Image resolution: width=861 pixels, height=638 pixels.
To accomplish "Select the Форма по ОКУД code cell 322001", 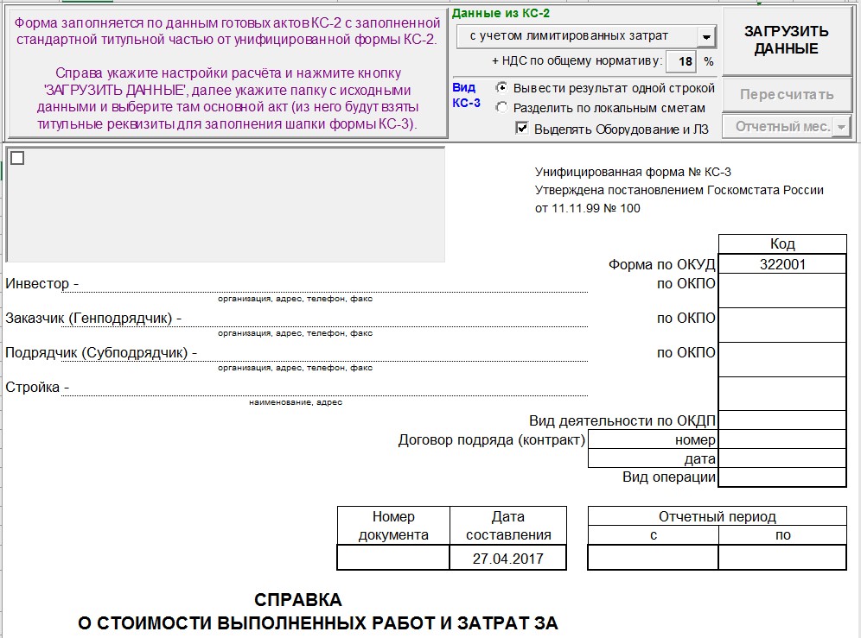I will click(782, 264).
